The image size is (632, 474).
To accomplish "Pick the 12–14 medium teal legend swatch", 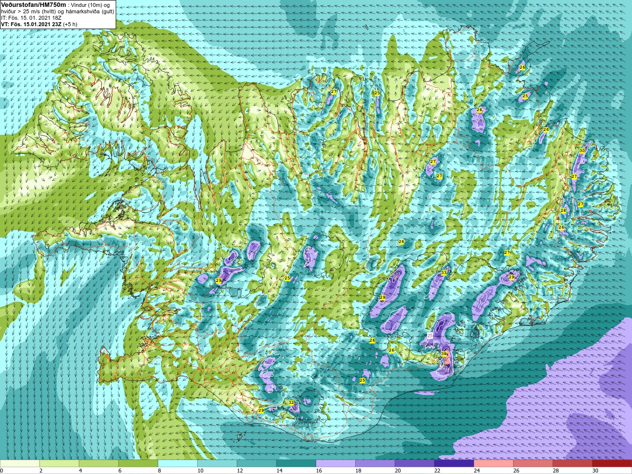I will coord(257,464).
